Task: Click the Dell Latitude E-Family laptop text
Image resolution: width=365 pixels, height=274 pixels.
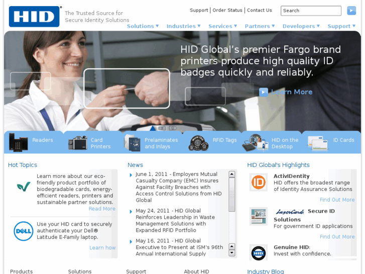Action: 74,231
